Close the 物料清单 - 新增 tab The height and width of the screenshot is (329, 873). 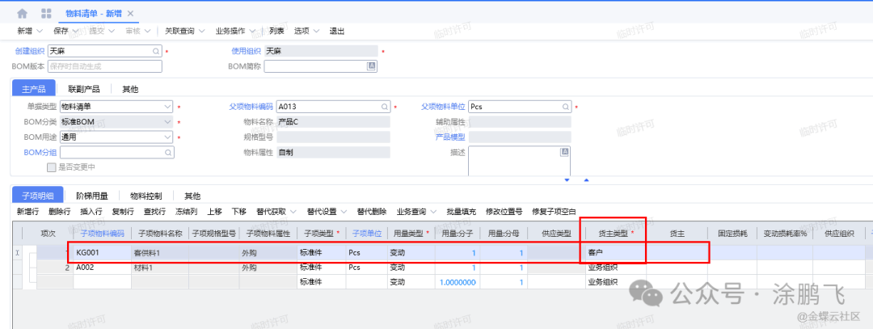pos(131,14)
